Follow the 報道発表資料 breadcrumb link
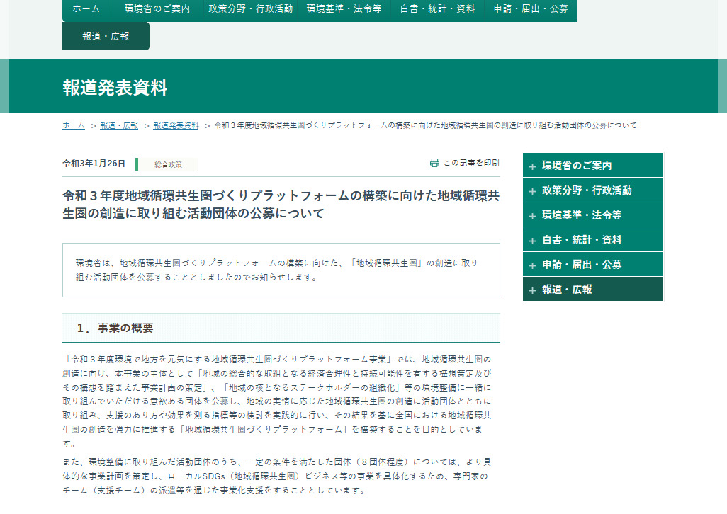727x514 pixels. click(176, 125)
